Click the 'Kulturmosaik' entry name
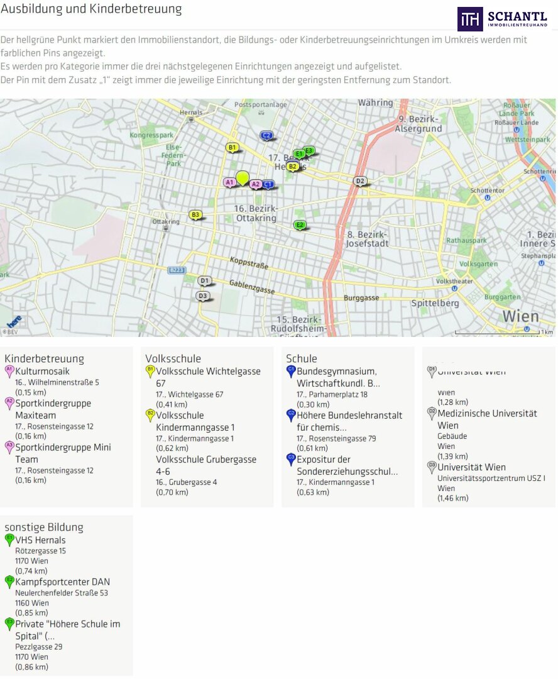The width and height of the screenshot is (558, 679). (43, 371)
